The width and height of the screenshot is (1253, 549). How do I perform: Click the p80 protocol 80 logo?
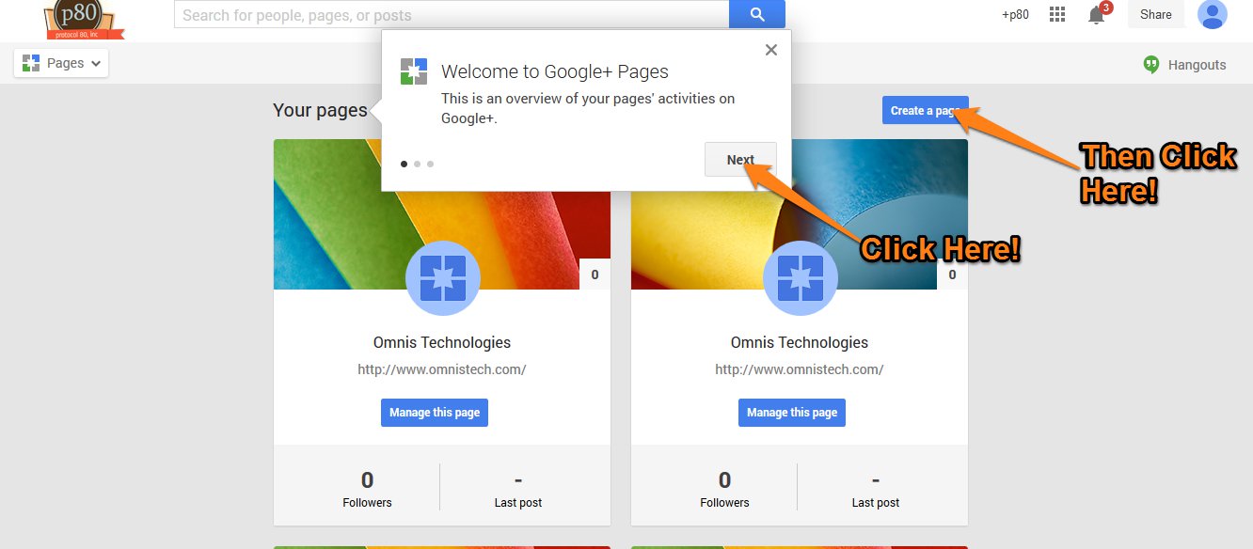pos(85,19)
